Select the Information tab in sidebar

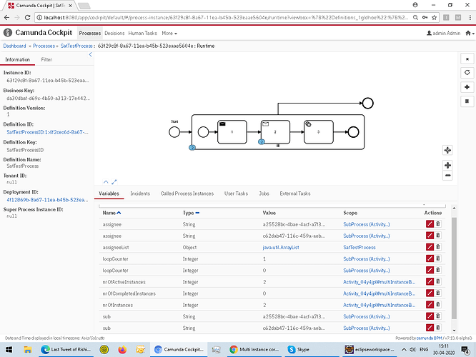point(18,59)
